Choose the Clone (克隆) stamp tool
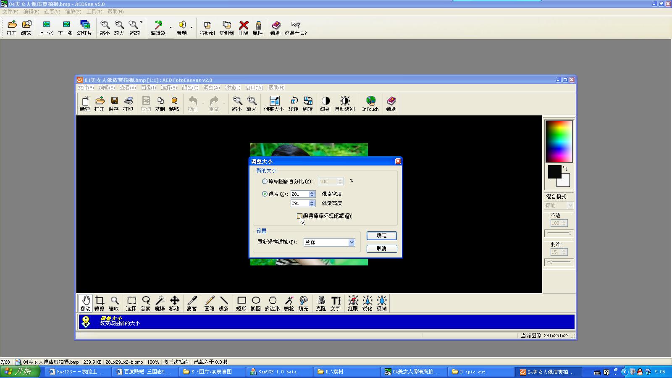Screen dimensions: 672x378 [x=321, y=303]
